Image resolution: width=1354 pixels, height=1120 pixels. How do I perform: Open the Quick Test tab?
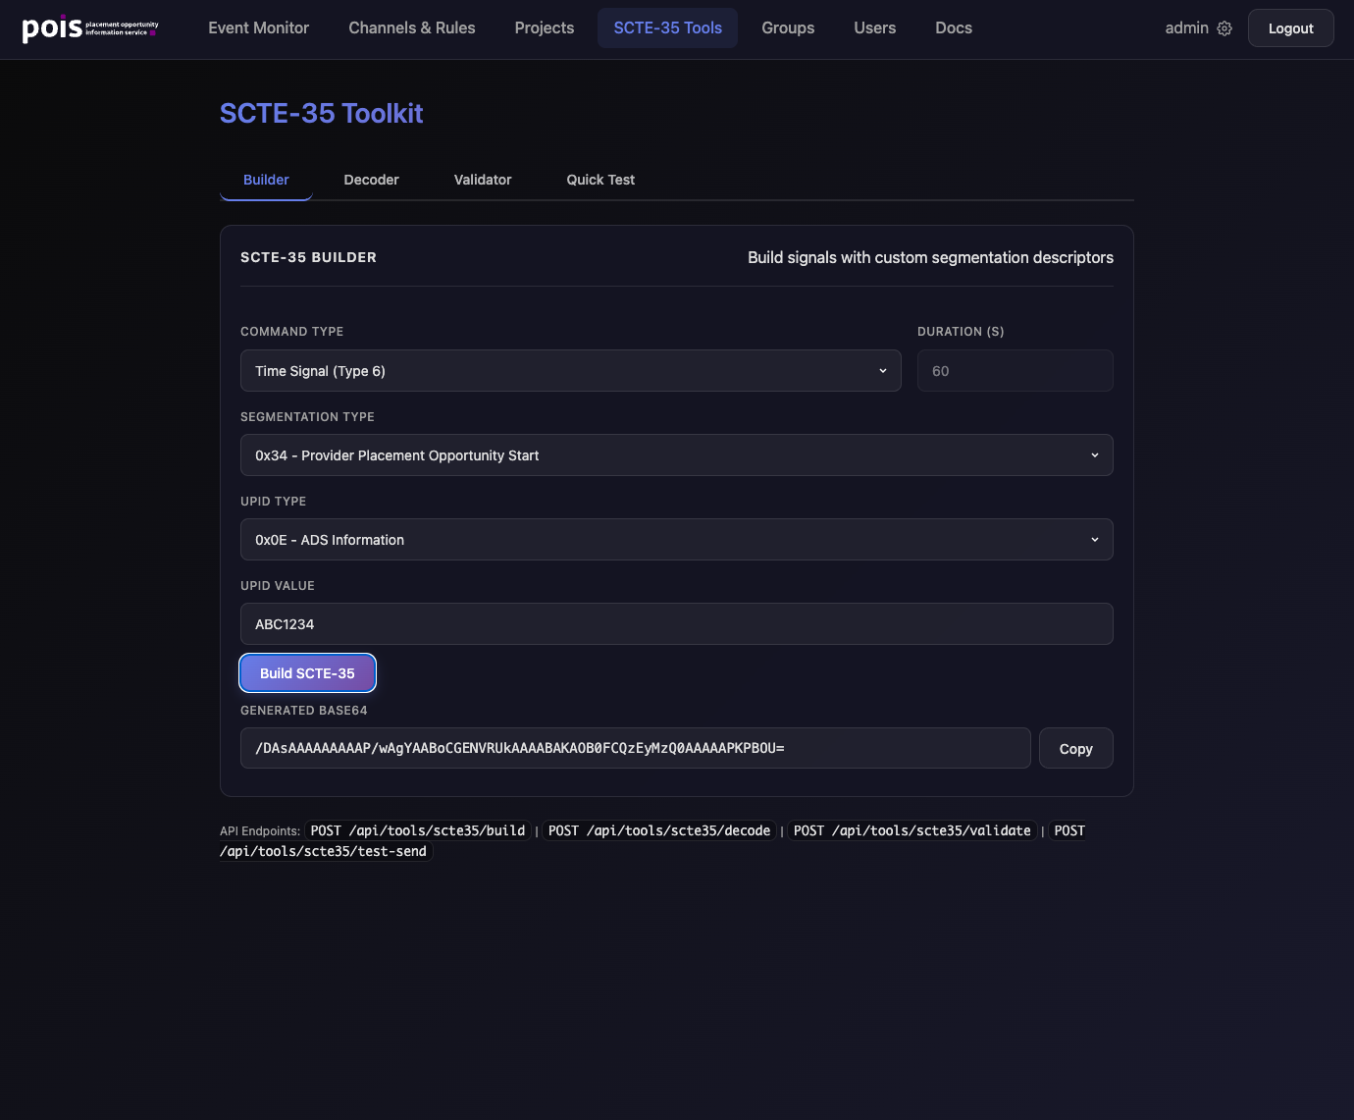[600, 180]
